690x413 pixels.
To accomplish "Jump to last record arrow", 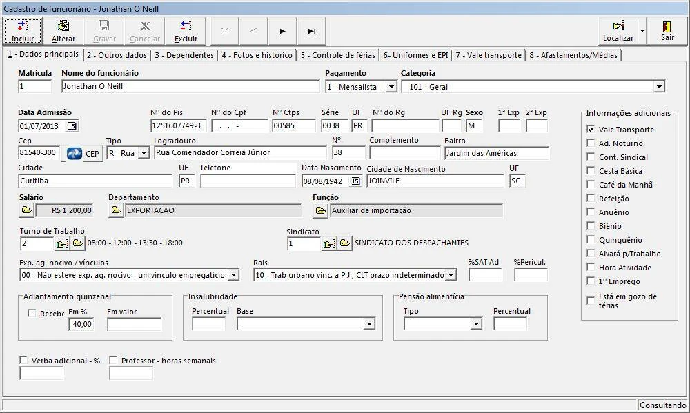I will pos(311,31).
